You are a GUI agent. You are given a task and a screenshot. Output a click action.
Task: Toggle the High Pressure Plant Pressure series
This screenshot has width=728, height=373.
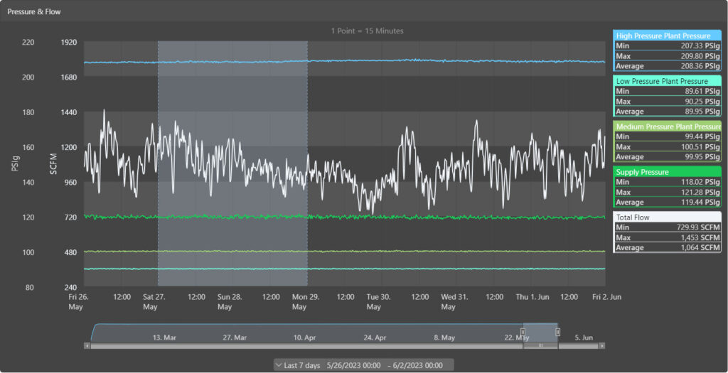coord(667,36)
